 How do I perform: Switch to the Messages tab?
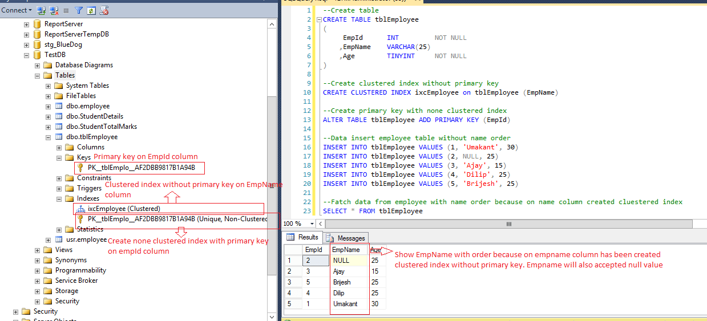tap(345, 238)
